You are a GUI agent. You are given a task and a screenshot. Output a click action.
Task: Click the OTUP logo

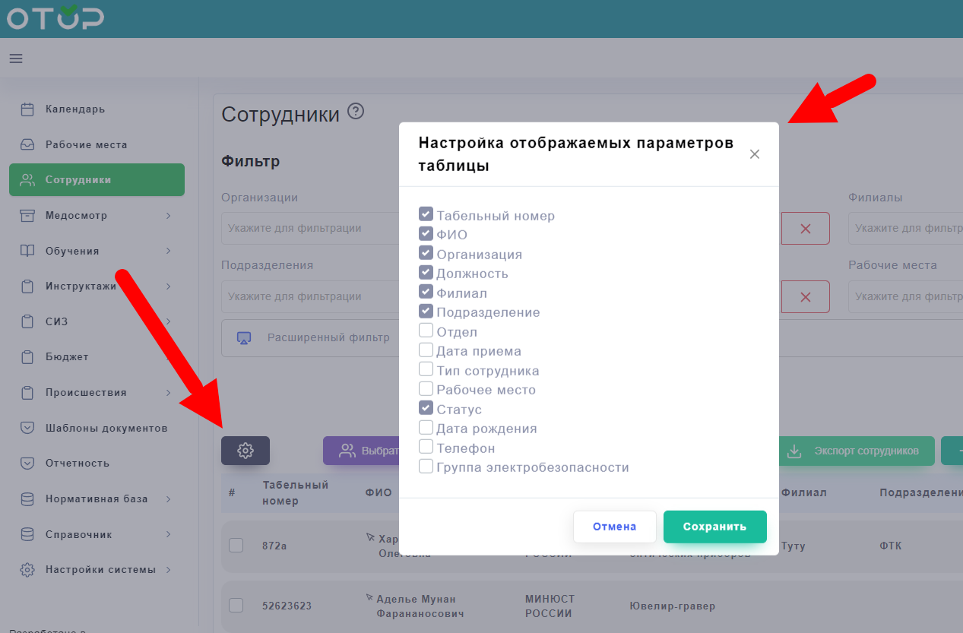pos(55,17)
